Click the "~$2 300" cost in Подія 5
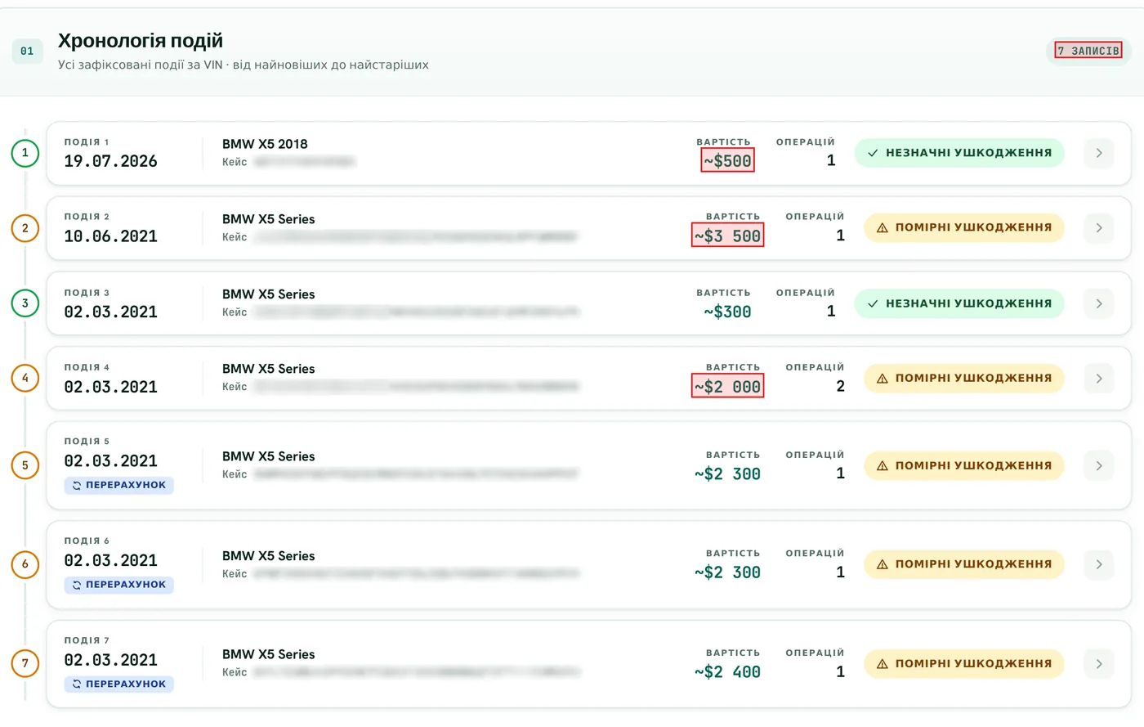This screenshot has width=1144, height=727. (728, 473)
